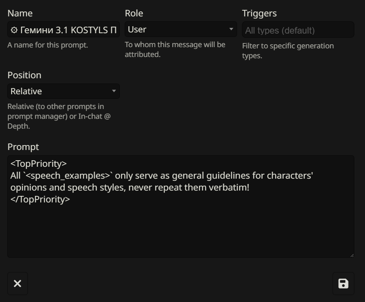The width and height of the screenshot is (365, 302).
Task: Click the gear symbol in the Name field
Action: coord(14,30)
